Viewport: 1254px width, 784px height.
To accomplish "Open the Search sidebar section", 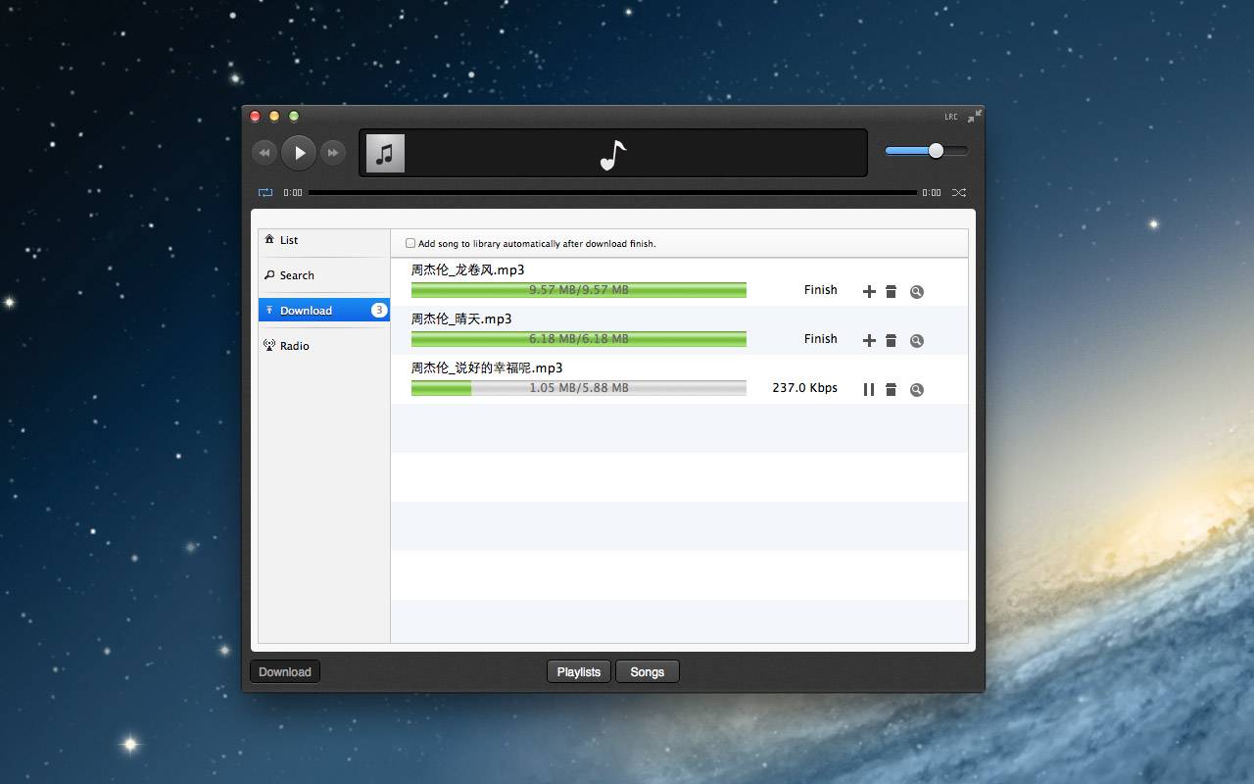I will click(x=324, y=275).
